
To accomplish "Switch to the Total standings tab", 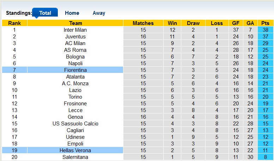I will click(45, 13).
